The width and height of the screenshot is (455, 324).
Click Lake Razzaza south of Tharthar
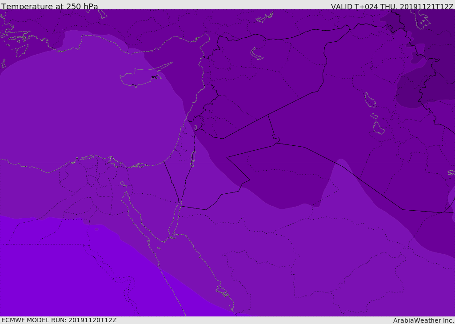[379, 128]
